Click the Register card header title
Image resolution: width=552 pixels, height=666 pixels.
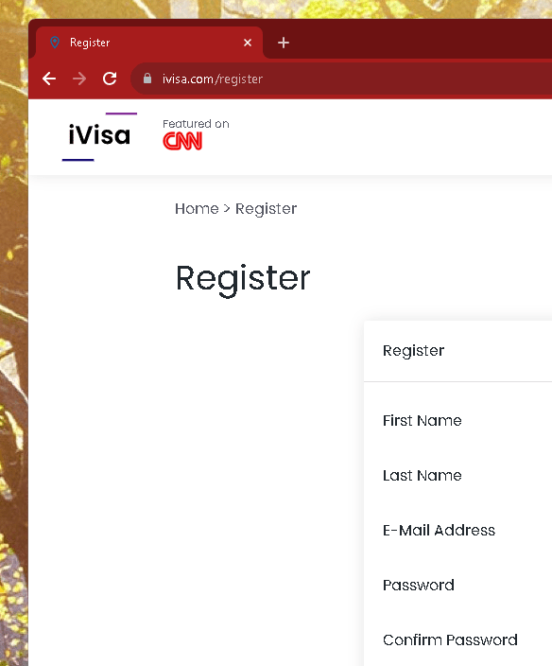(x=414, y=351)
